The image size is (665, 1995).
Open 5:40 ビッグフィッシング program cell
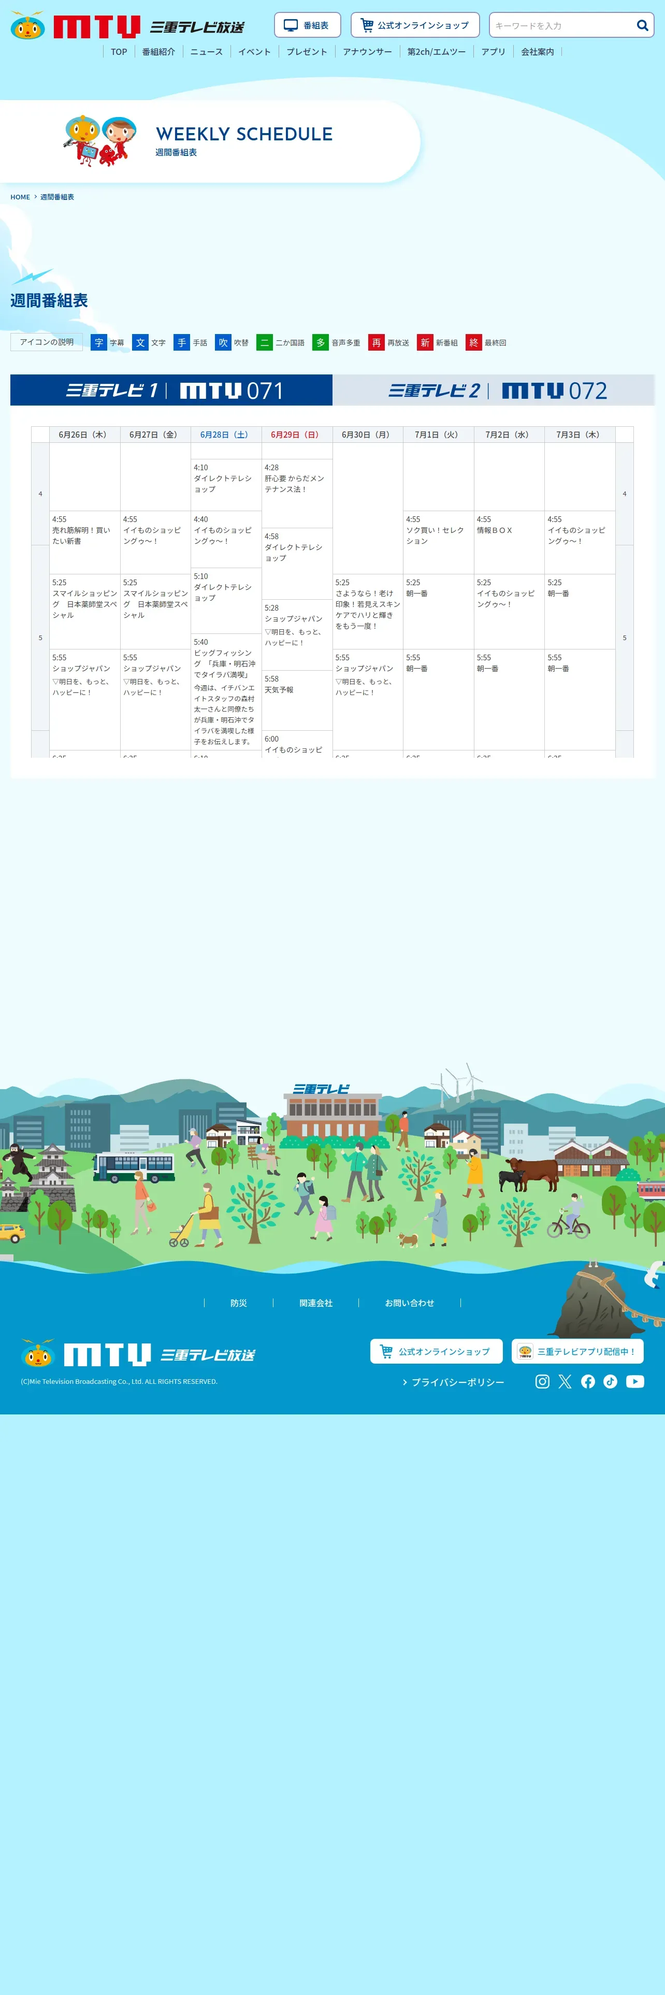tap(226, 691)
